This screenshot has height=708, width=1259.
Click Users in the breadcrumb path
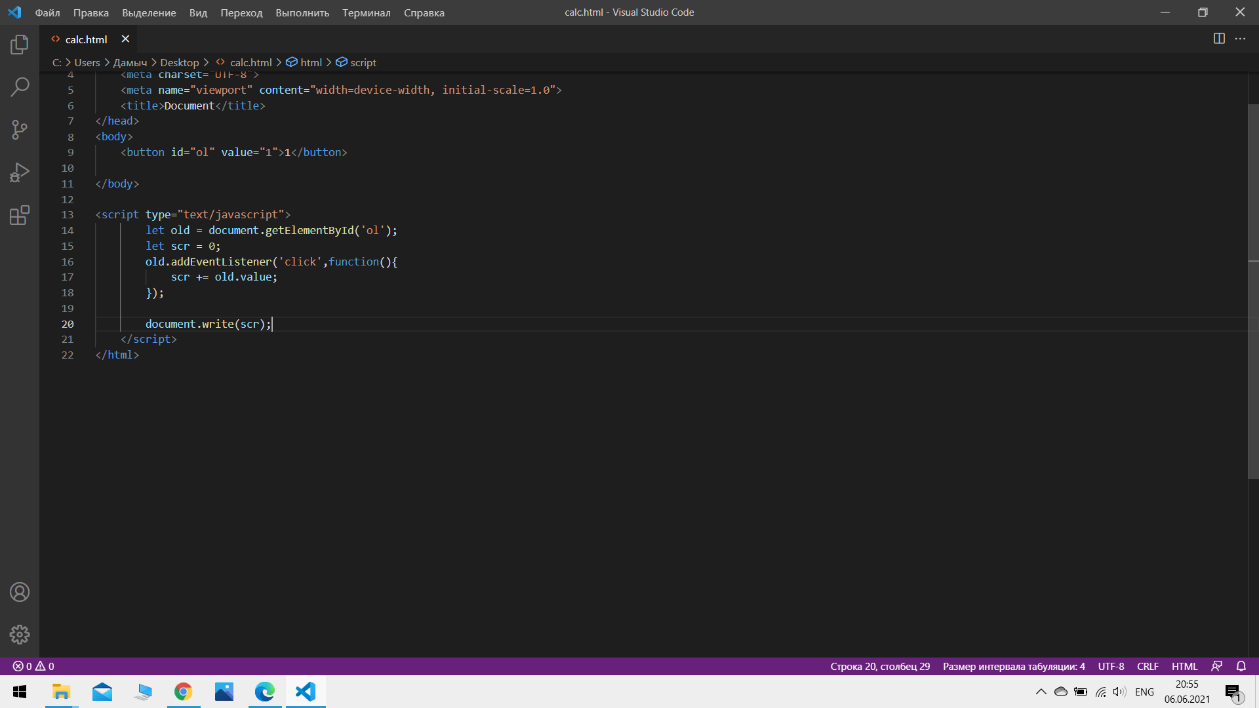click(x=87, y=62)
